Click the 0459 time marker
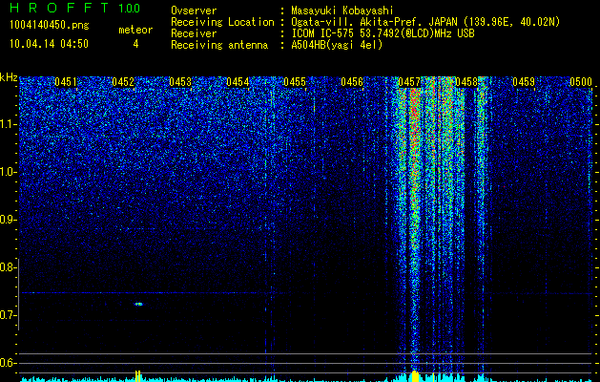Image resolution: width=600 pixels, height=382 pixels. tap(524, 82)
